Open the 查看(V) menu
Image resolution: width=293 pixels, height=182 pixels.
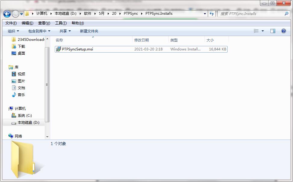click(44, 23)
